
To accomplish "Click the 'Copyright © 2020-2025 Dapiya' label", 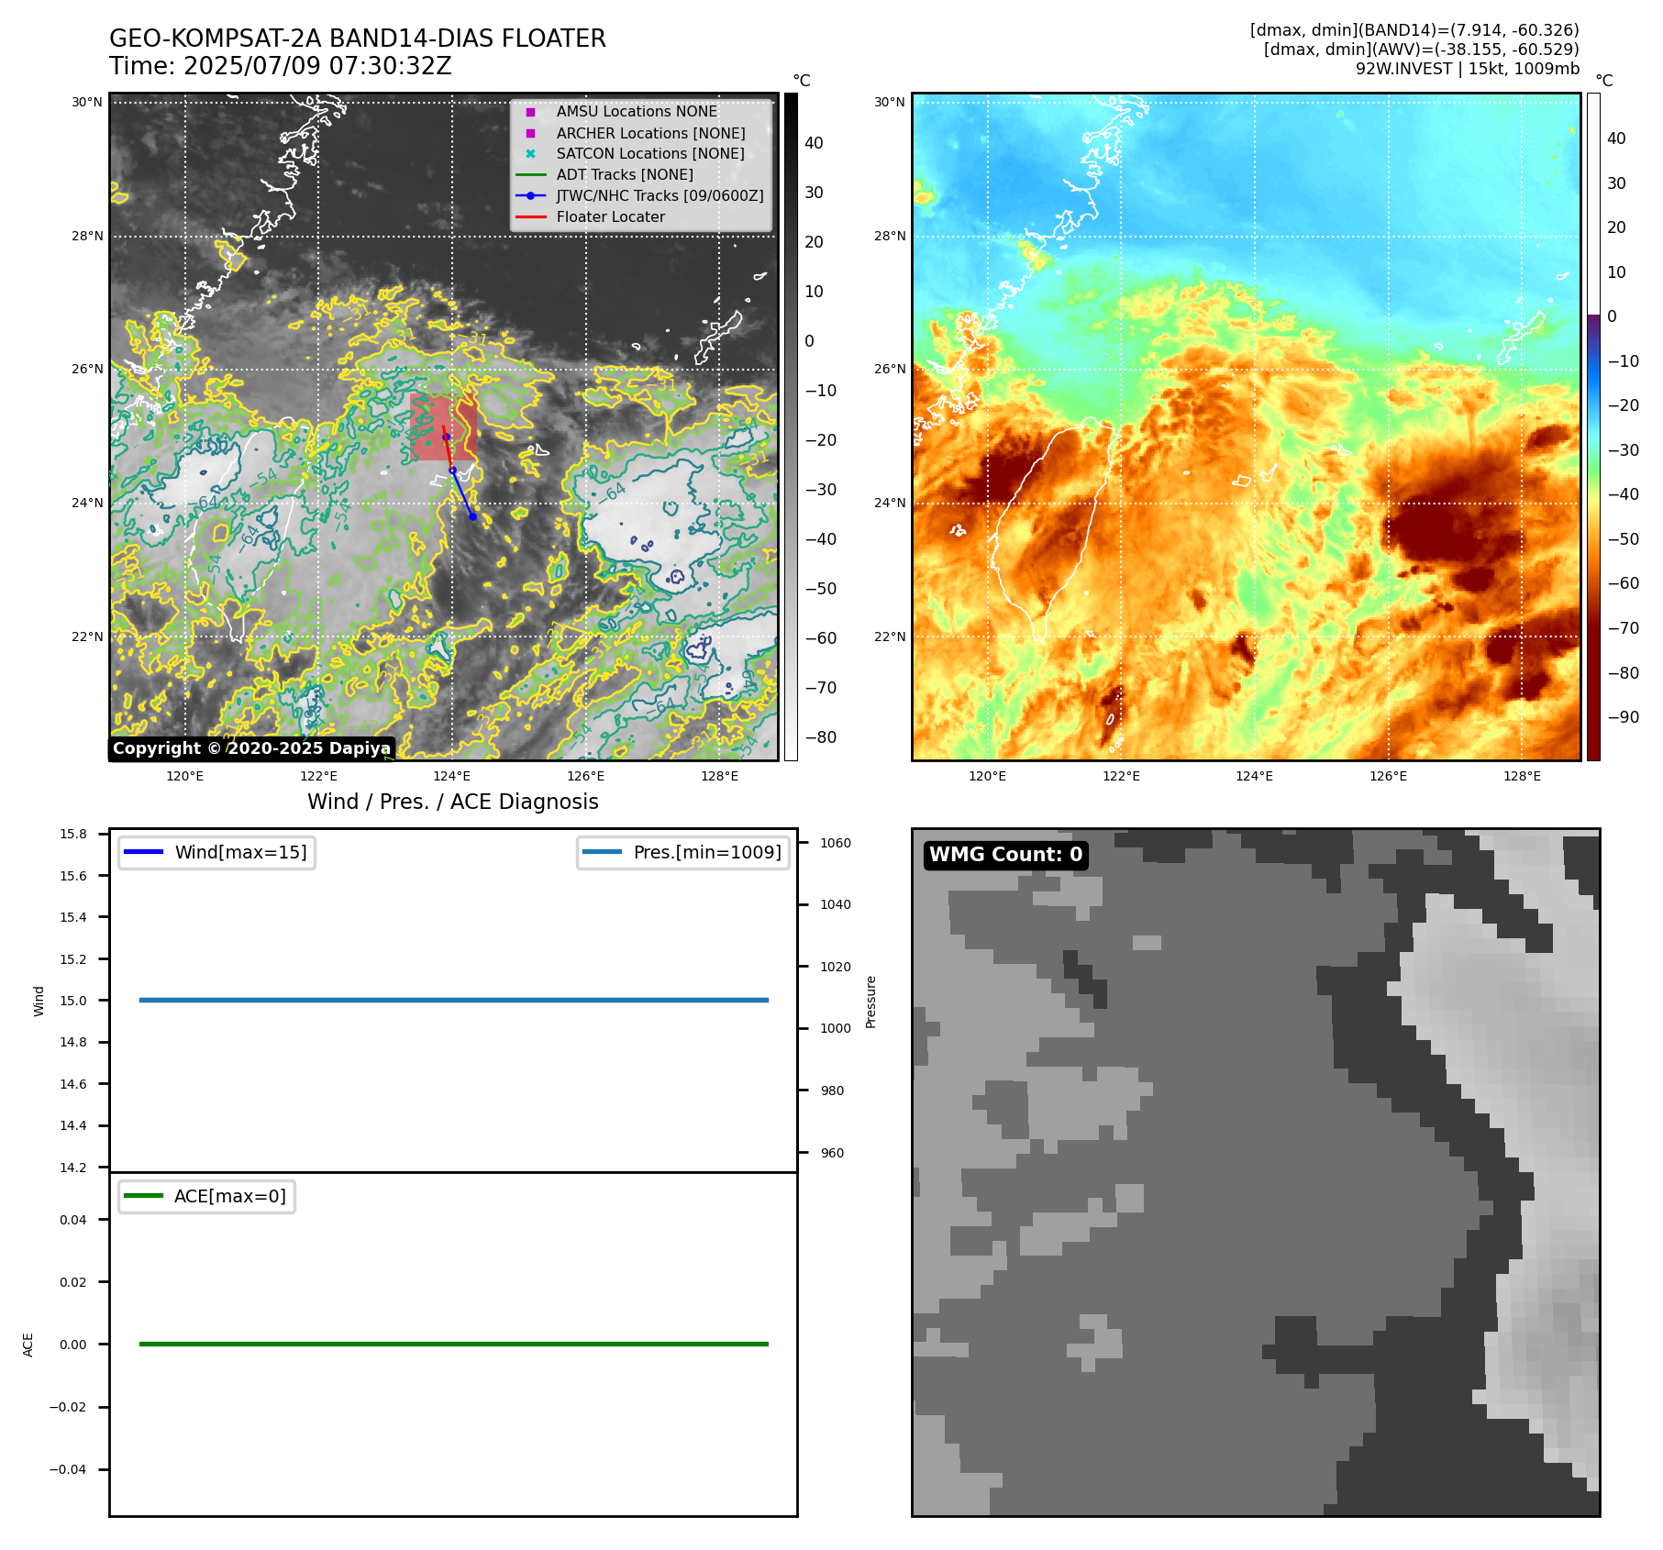I will point(251,748).
